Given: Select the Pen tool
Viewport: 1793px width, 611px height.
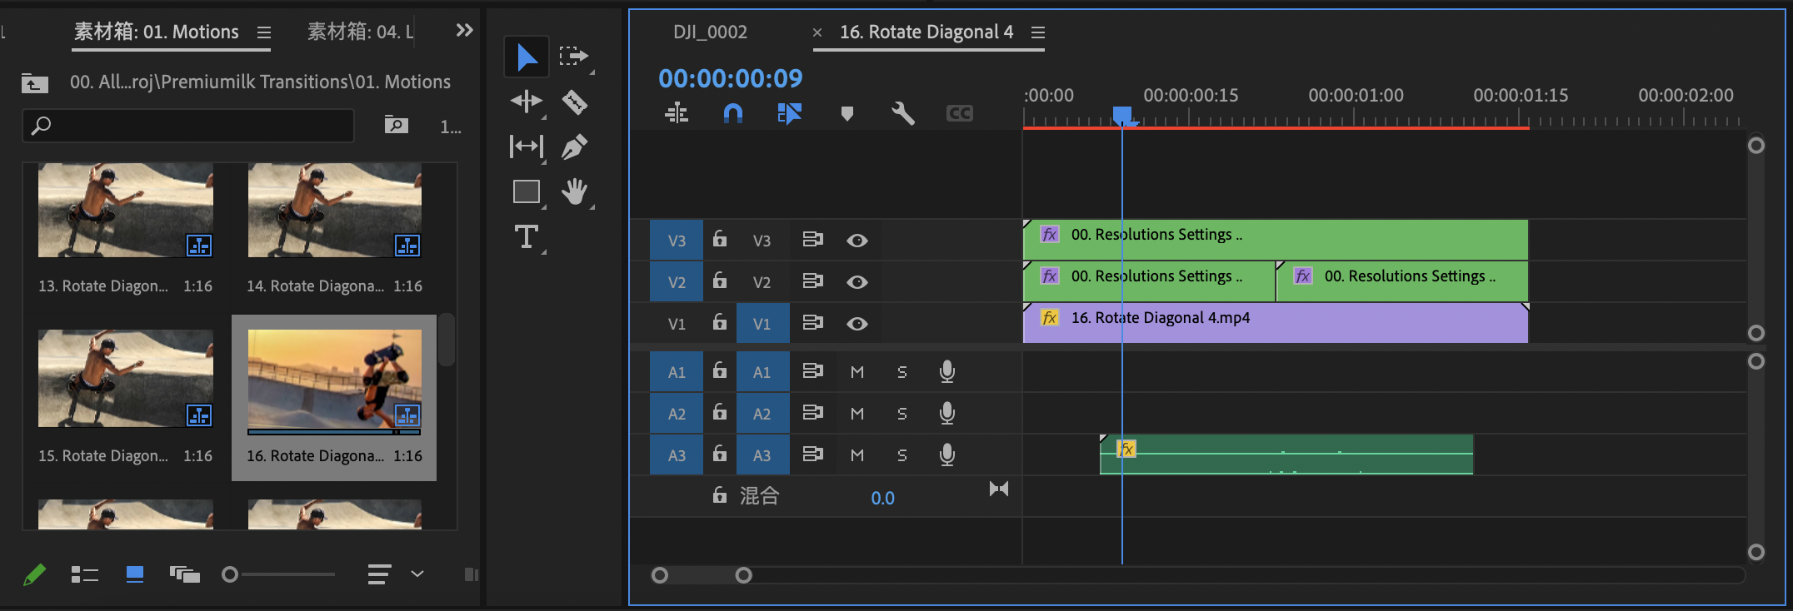Looking at the screenshot, I should pos(574,147).
